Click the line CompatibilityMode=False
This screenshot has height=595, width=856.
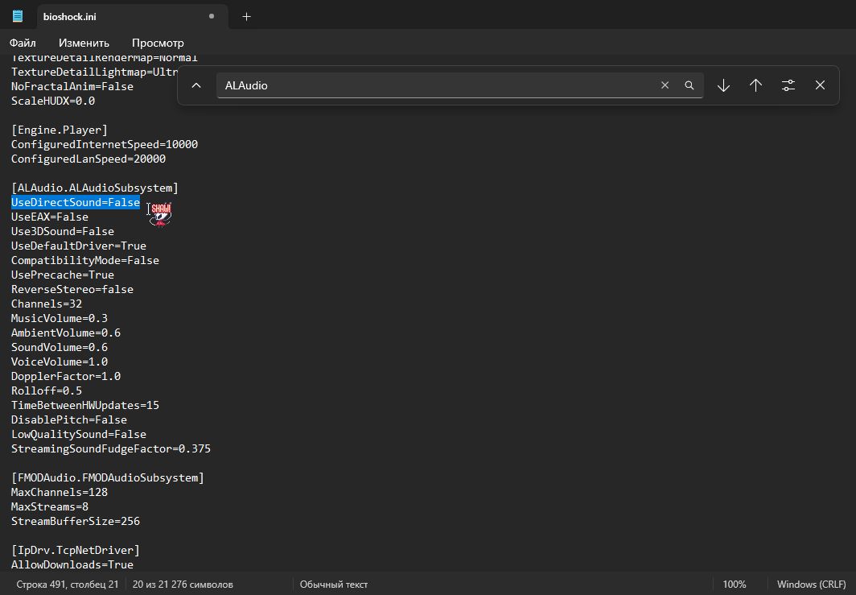pyautogui.click(x=85, y=260)
